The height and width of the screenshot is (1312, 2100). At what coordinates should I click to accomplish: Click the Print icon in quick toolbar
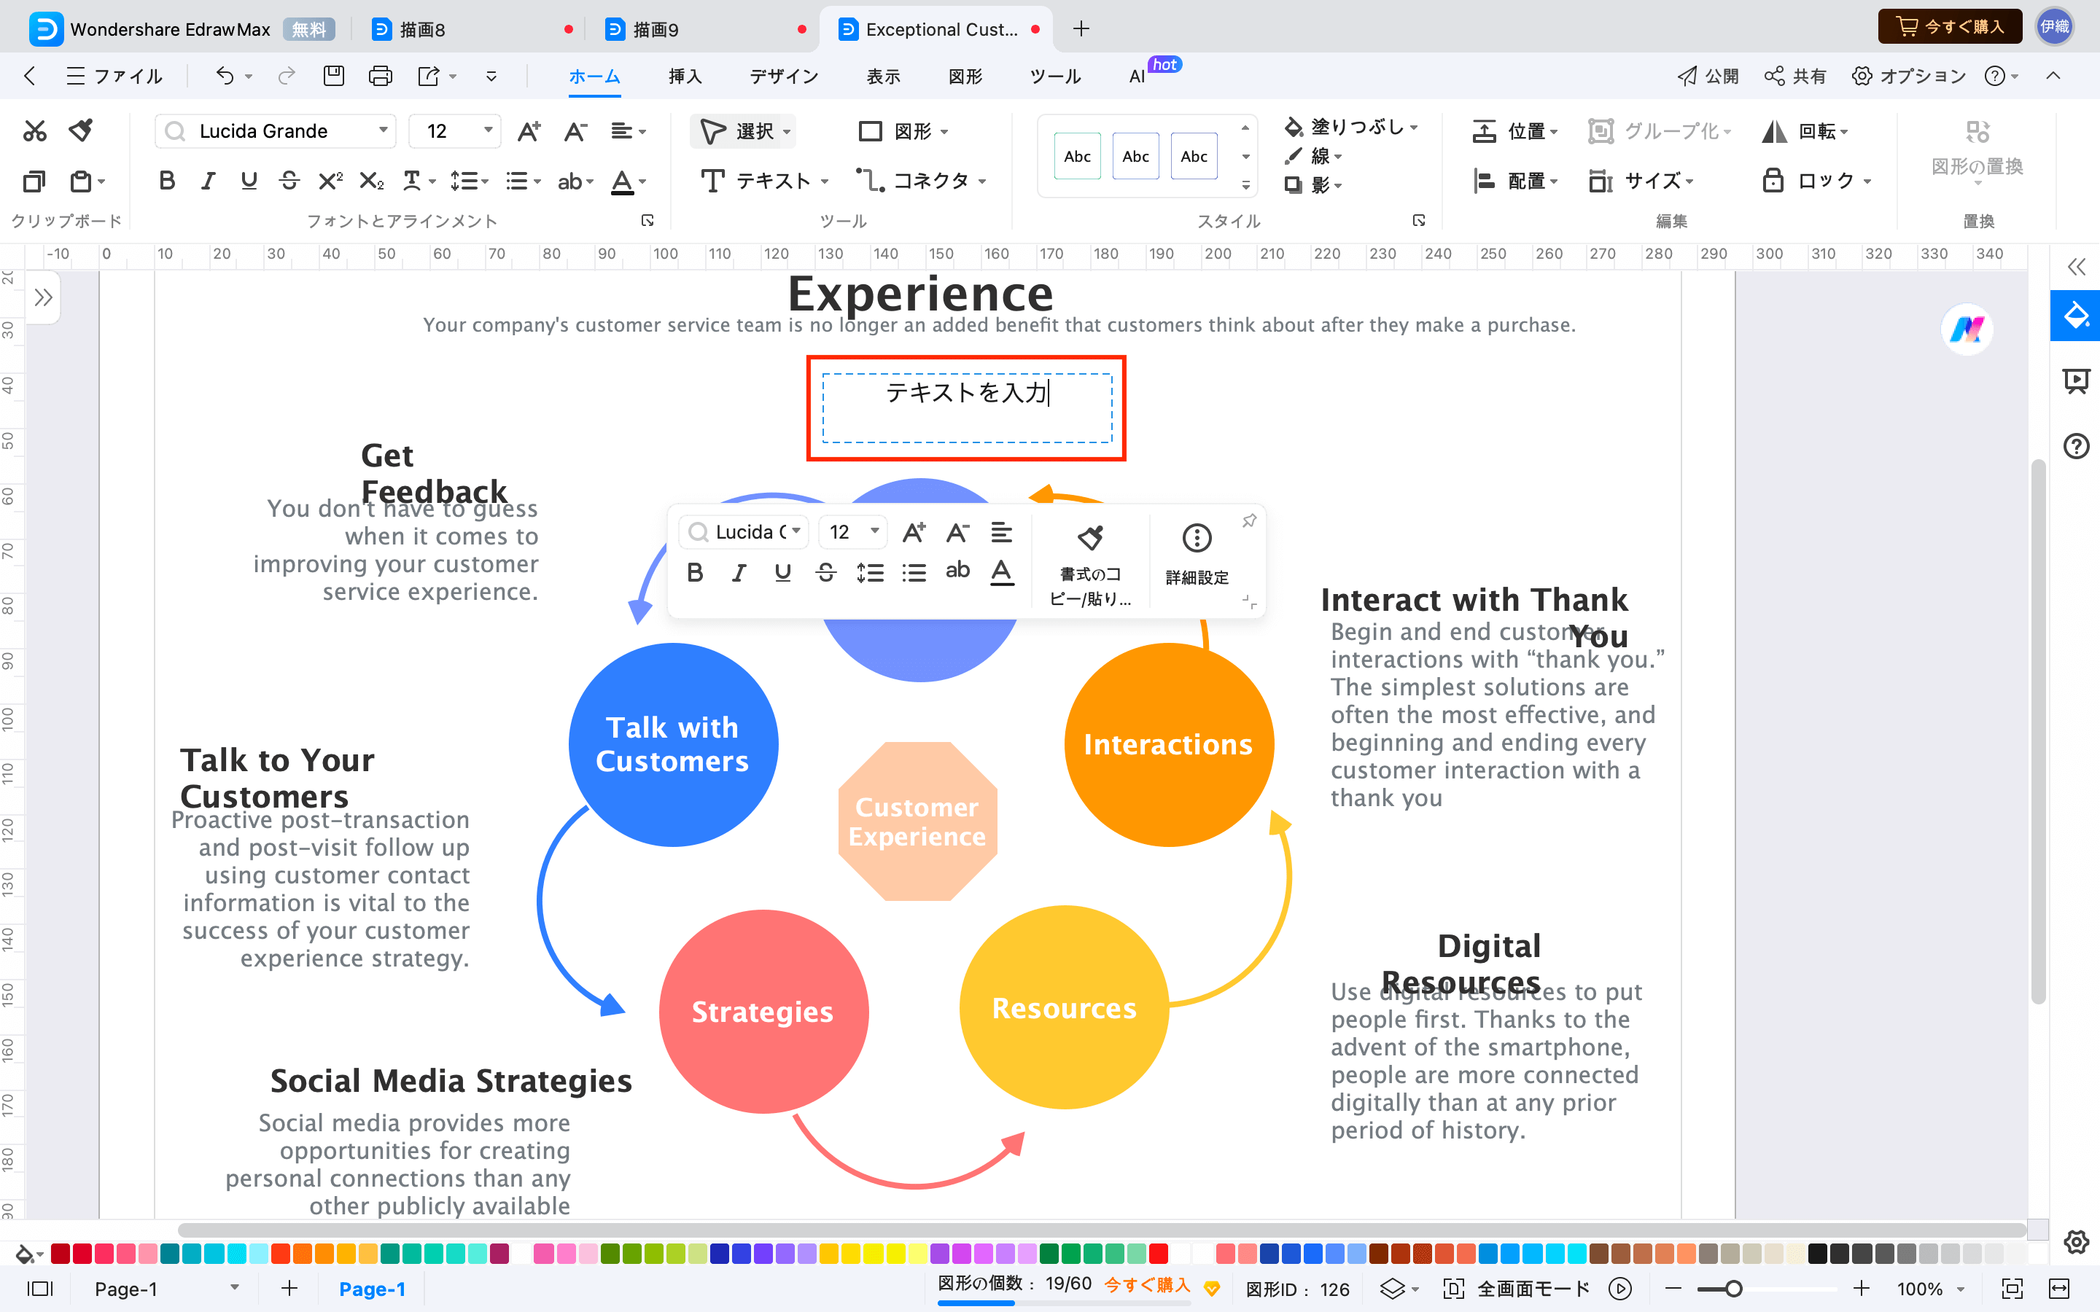tap(380, 77)
